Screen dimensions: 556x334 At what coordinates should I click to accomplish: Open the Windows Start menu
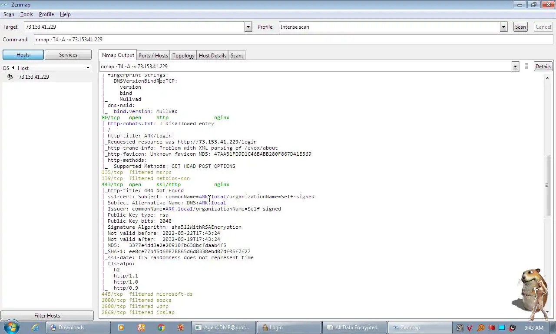pyautogui.click(x=11, y=327)
